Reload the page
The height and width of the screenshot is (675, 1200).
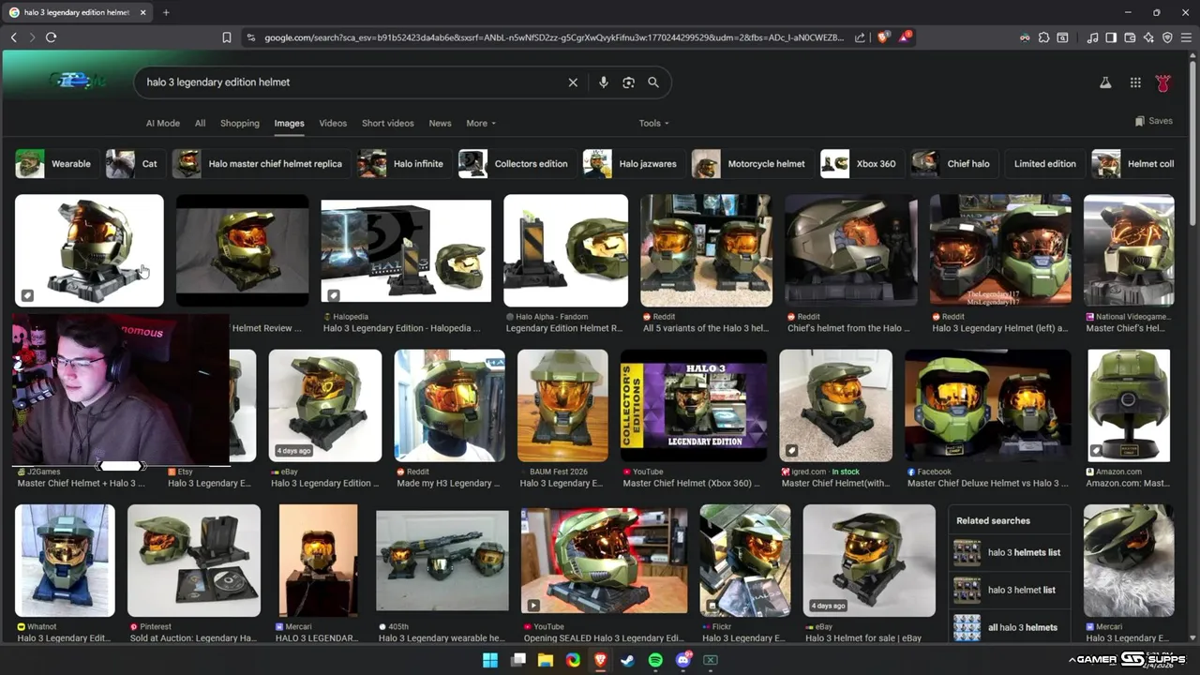51,37
